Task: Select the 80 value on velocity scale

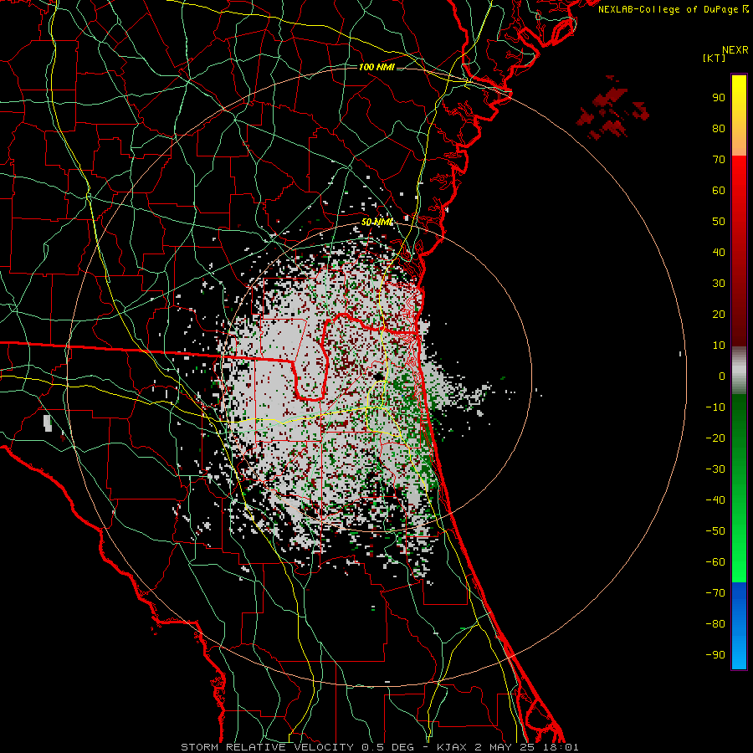Action: pos(719,129)
